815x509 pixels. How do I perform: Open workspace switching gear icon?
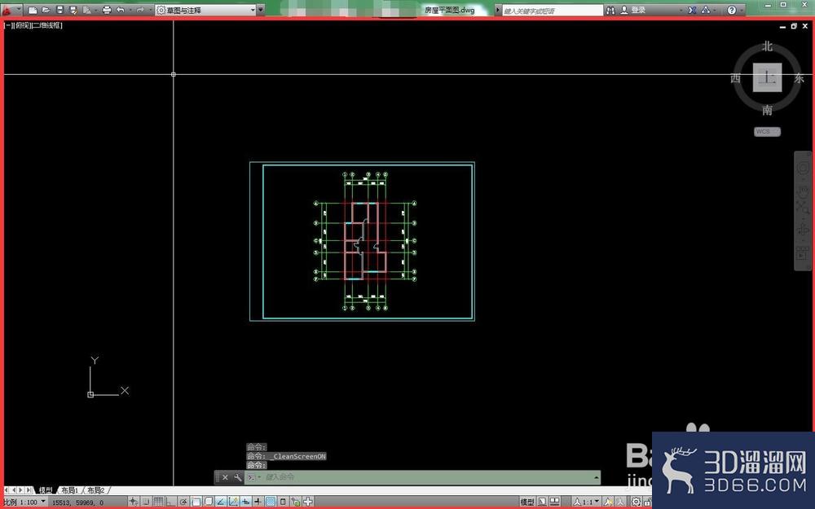[x=637, y=502]
